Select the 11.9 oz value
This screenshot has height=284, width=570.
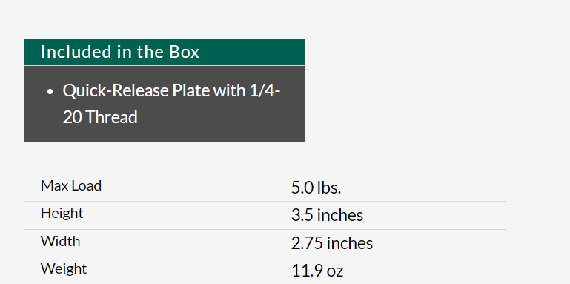click(x=317, y=271)
